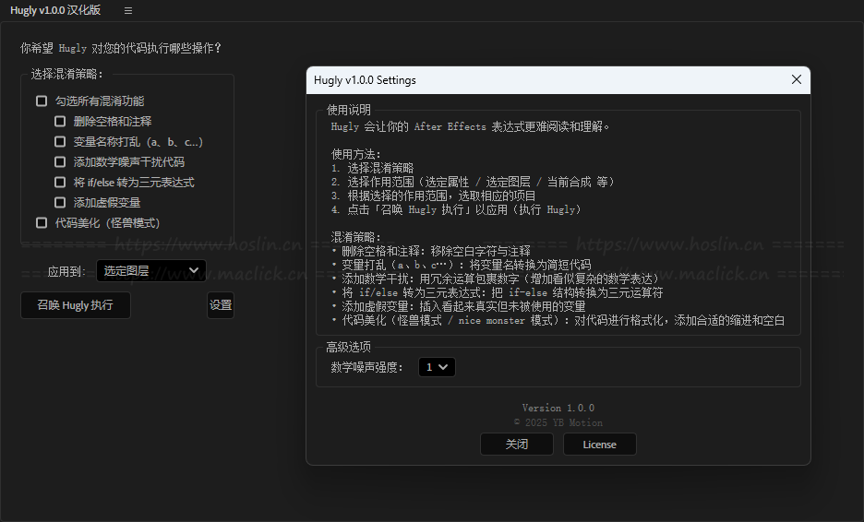Enable 代码美化 (怪兽模式) checkbox
864x522 pixels.
42,223
